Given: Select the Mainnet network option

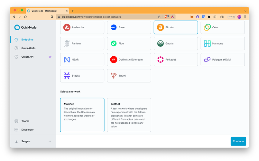Looking at the screenshot, I should [82, 115].
